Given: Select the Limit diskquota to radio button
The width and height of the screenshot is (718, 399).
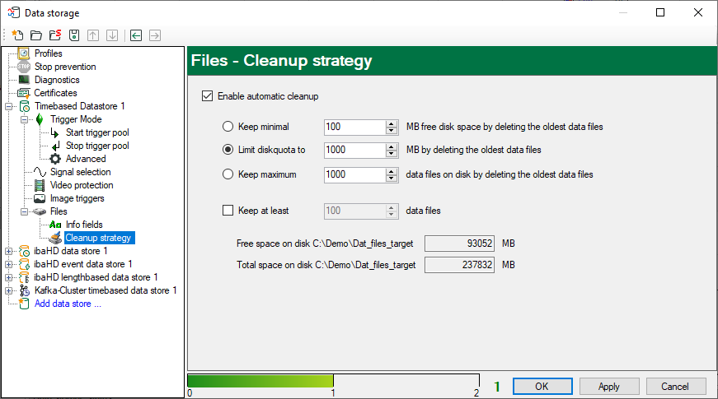Looking at the screenshot, I should [228, 150].
